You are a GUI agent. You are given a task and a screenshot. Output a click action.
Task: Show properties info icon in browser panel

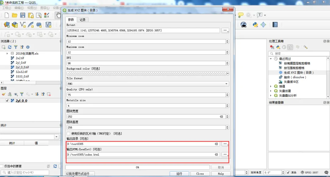(x=28, y=47)
